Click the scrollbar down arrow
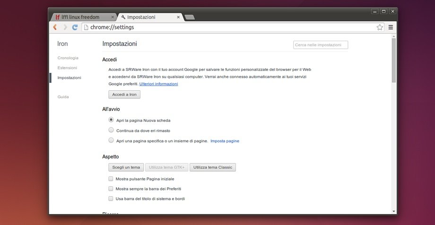This screenshot has width=435, height=225. 394,211
